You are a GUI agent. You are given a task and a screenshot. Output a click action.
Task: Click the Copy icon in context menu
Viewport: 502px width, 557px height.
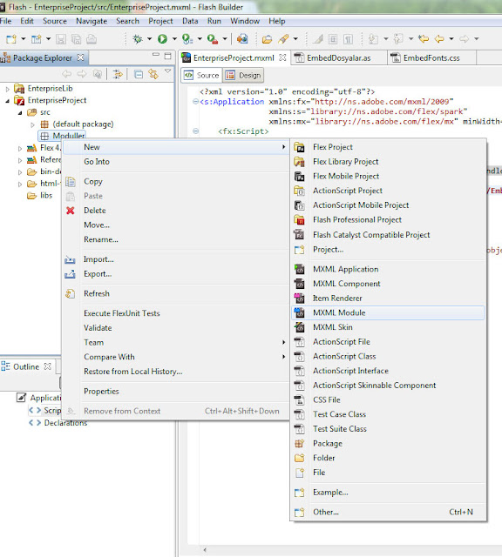71,182
